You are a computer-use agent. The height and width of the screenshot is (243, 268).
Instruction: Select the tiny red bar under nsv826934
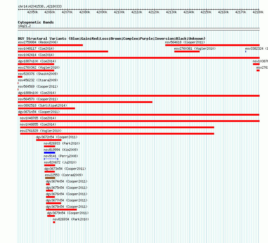[54, 222]
